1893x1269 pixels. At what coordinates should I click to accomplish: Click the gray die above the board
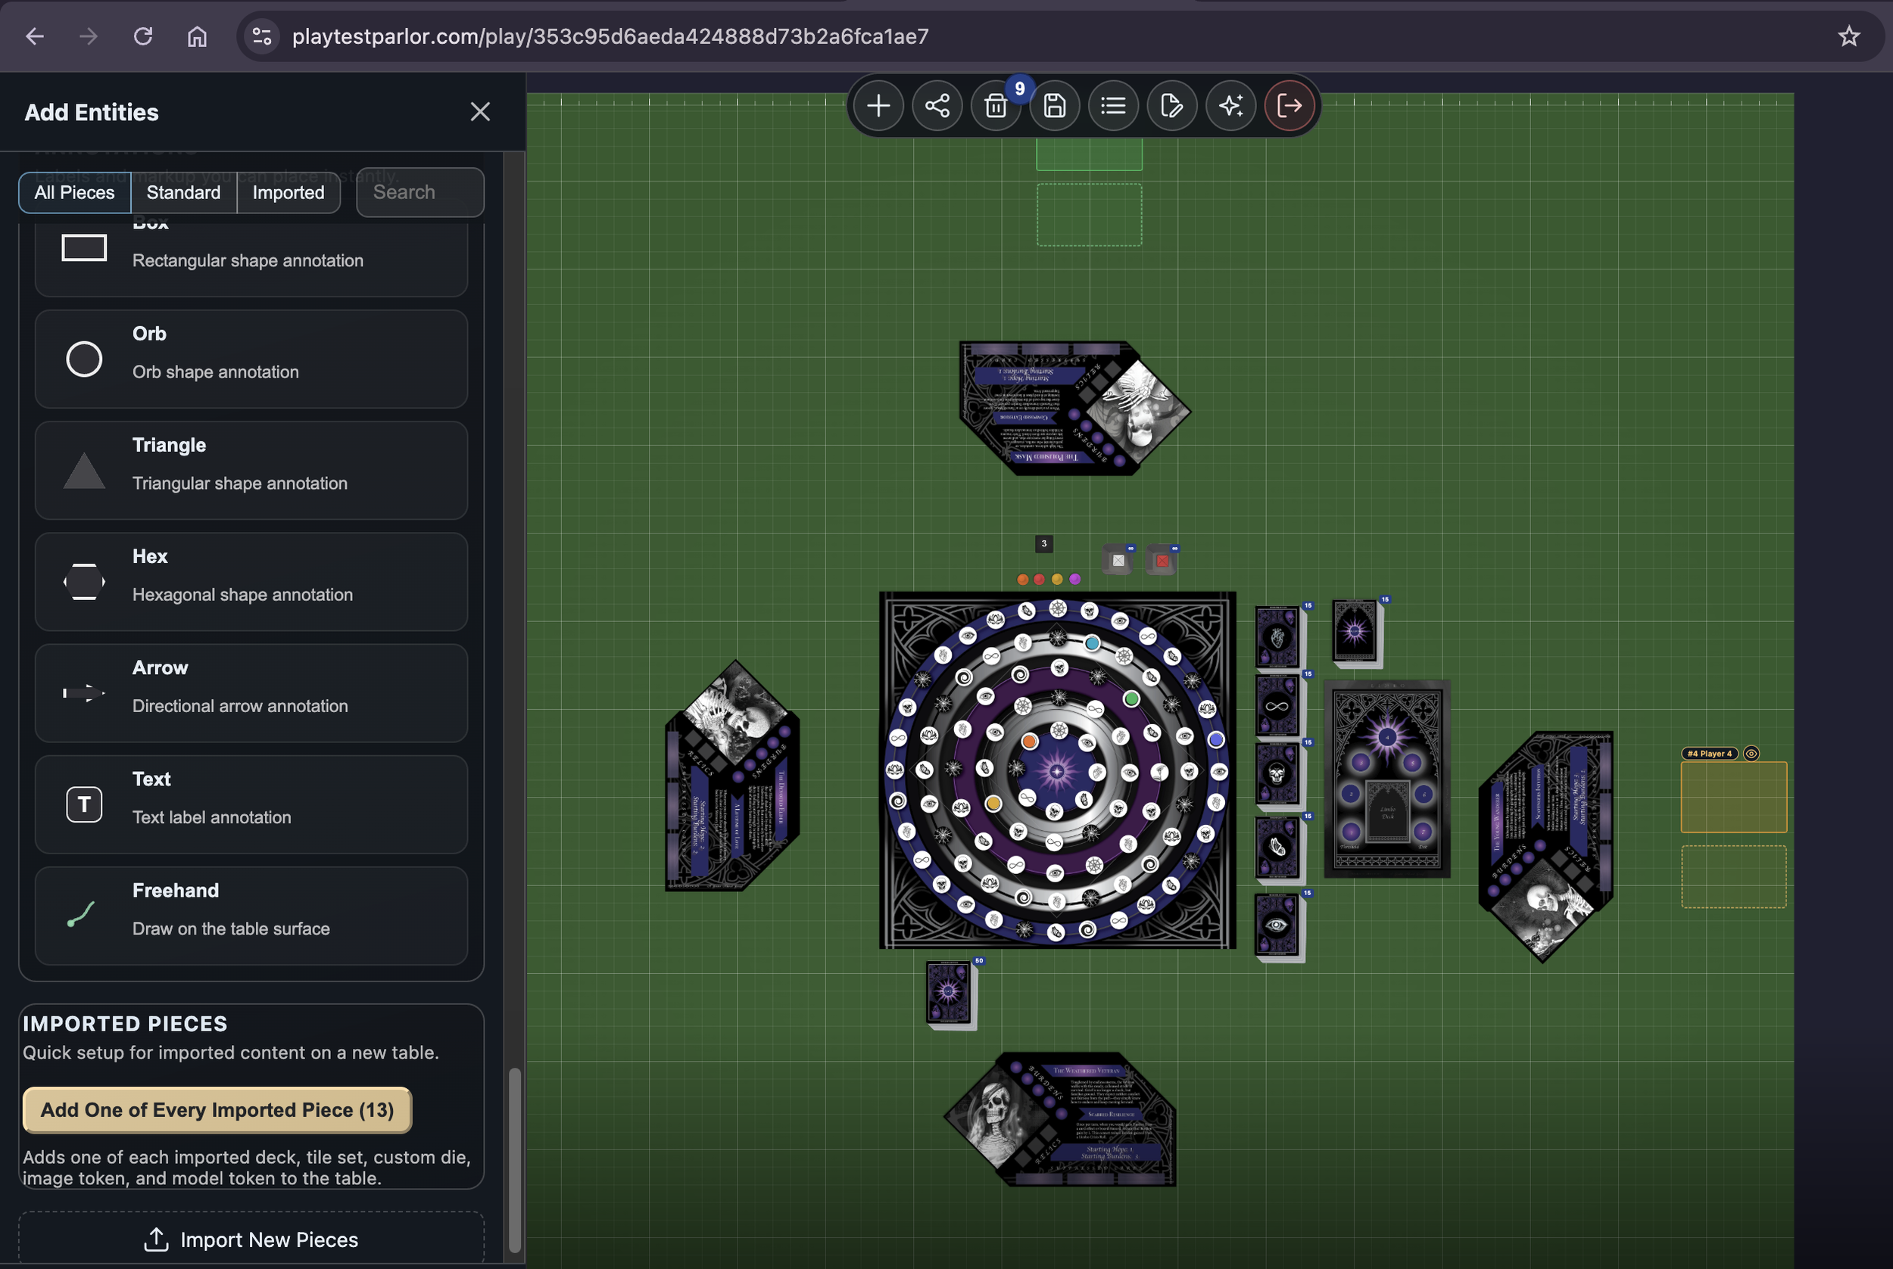pyautogui.click(x=1118, y=560)
